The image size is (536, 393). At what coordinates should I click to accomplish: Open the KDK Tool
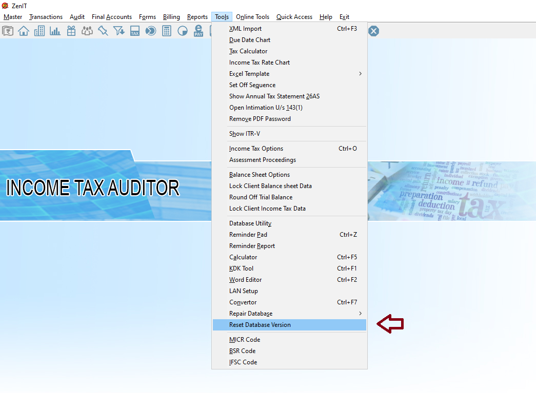[x=289, y=268]
